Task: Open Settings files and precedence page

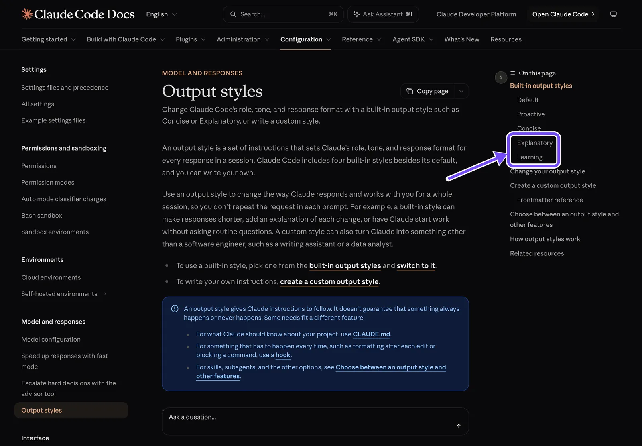Action: (65, 88)
